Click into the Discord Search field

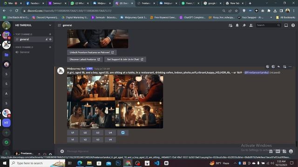point(268,25)
